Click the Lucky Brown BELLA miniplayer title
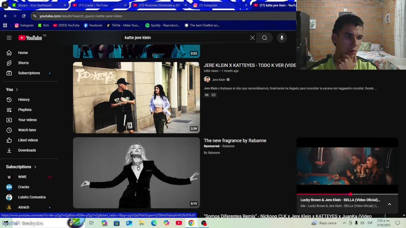 point(340,200)
